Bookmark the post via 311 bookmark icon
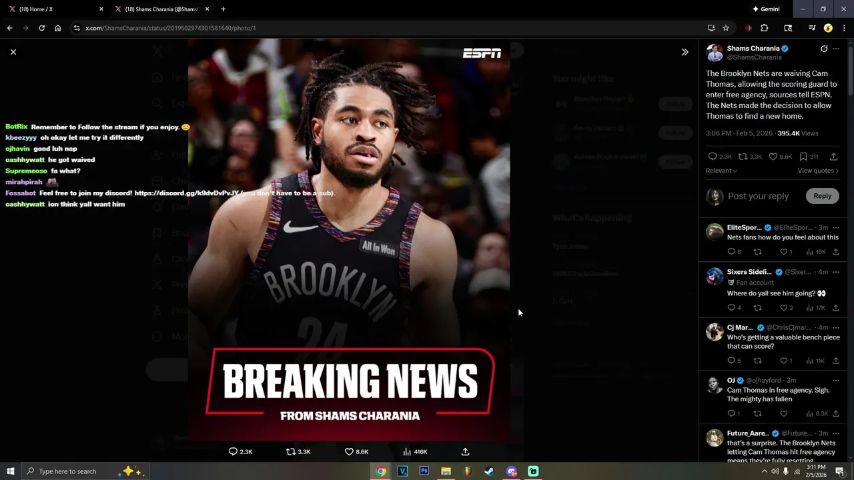The width and height of the screenshot is (854, 480). [x=803, y=157]
